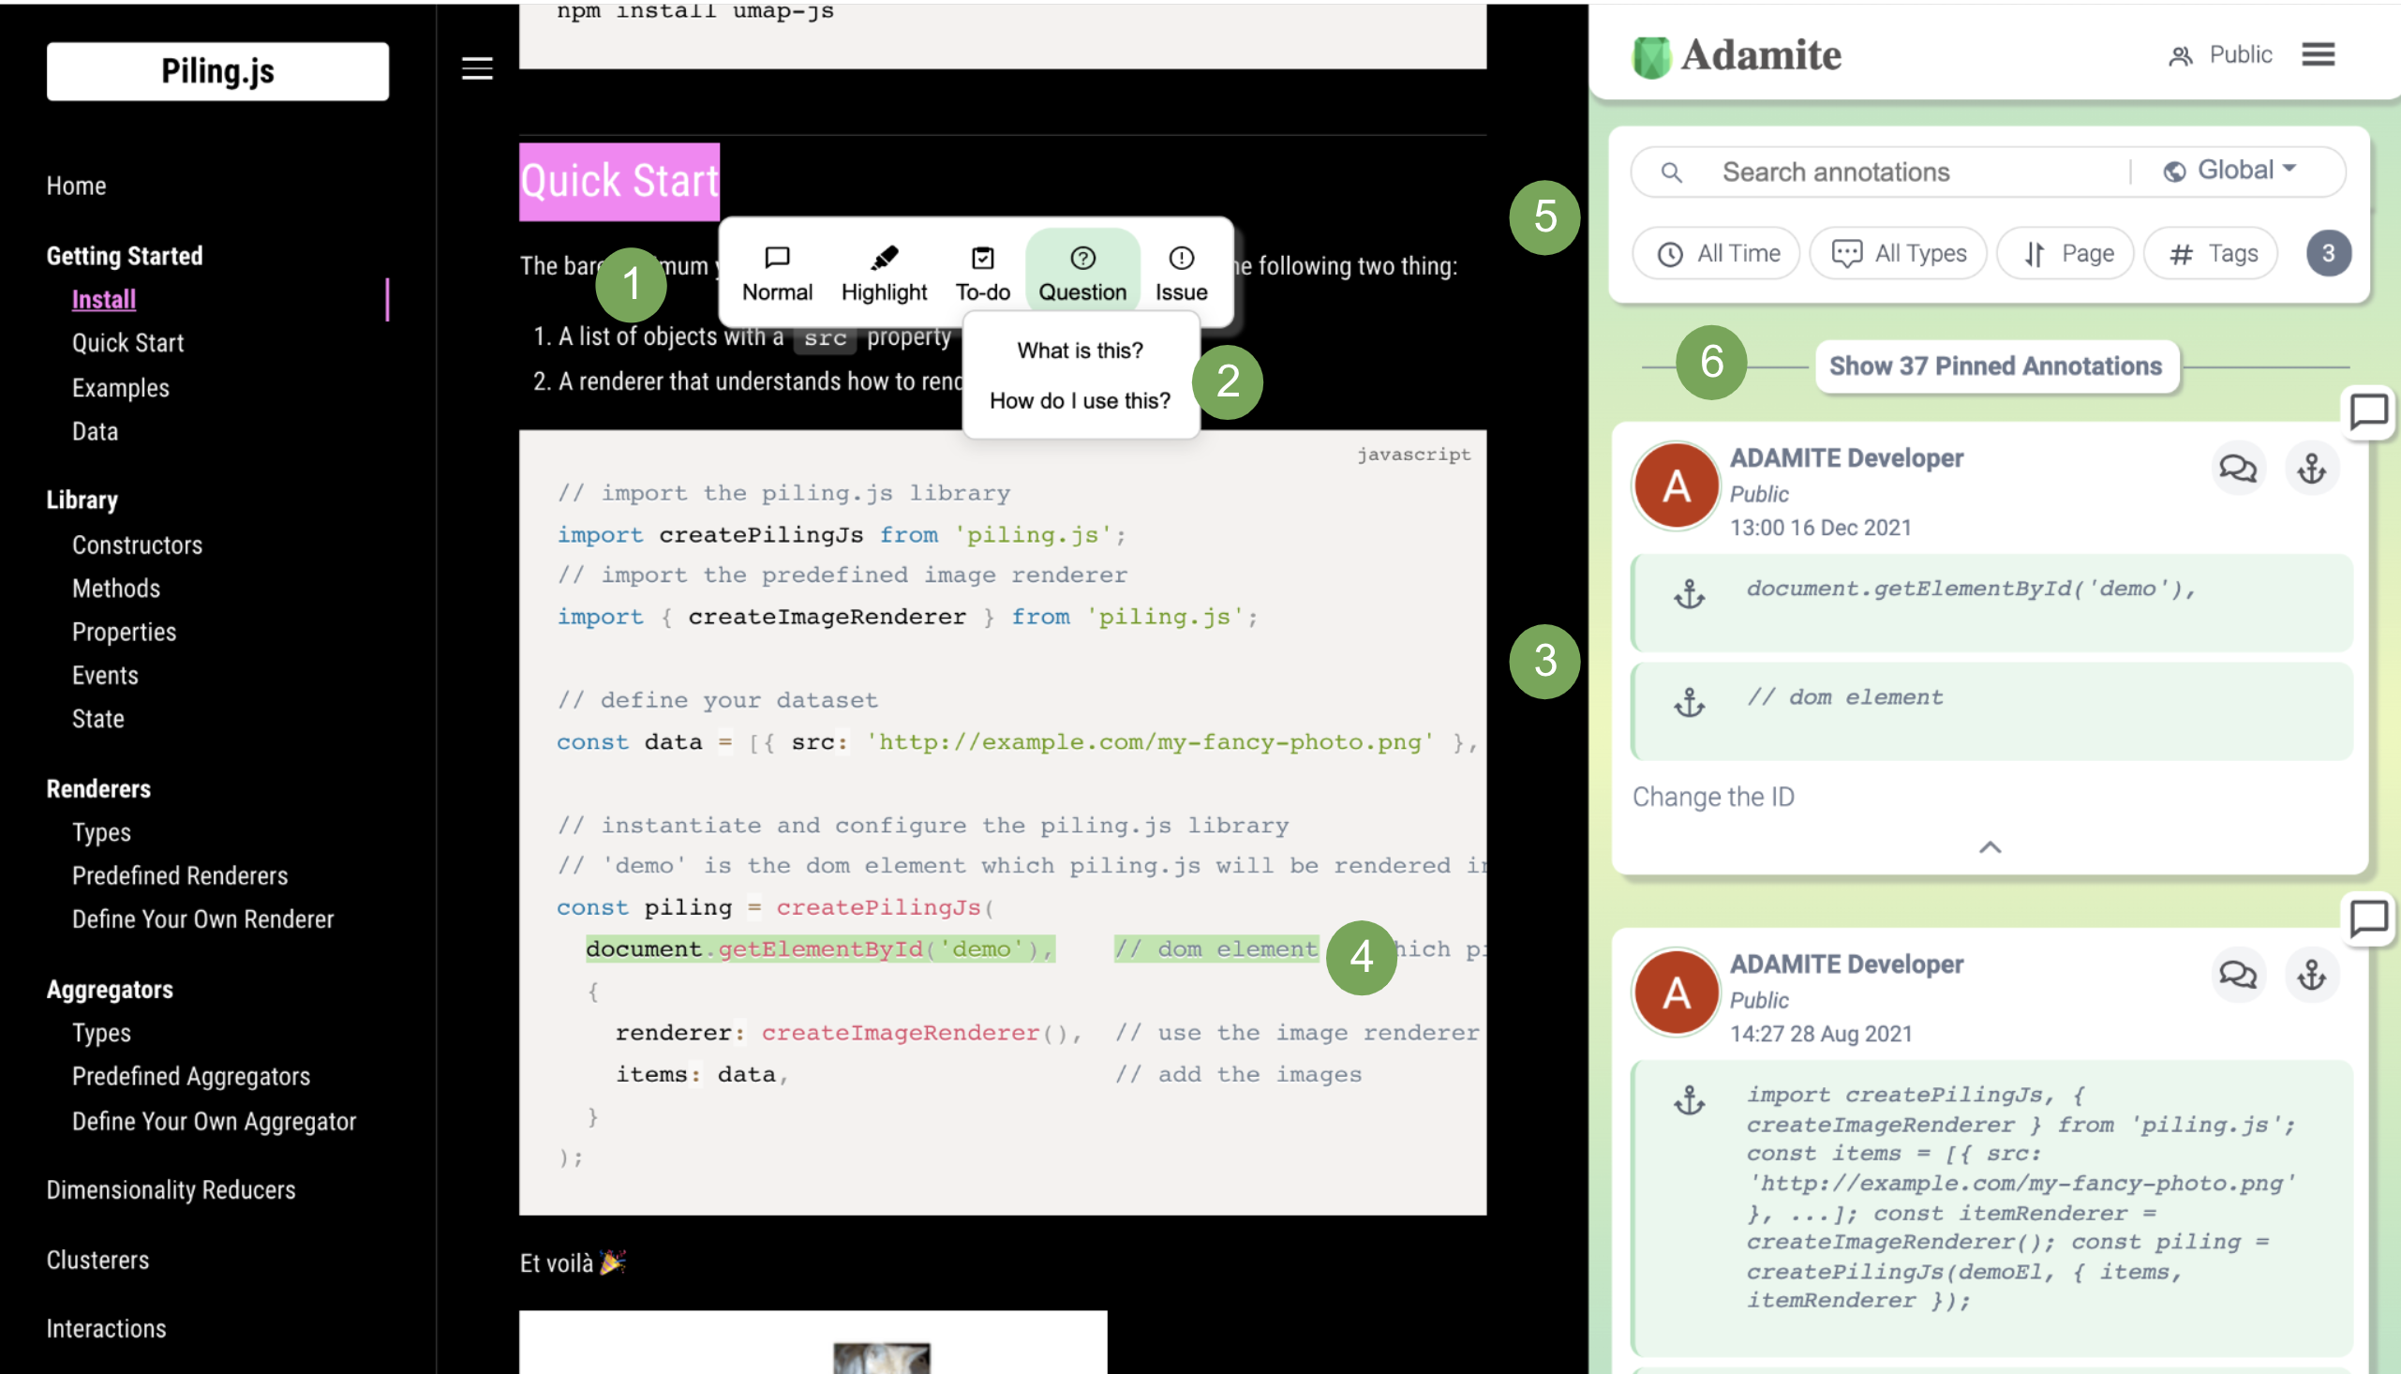This screenshot has width=2401, height=1374.
Task: Select the Issue annotation type
Action: tap(1181, 274)
